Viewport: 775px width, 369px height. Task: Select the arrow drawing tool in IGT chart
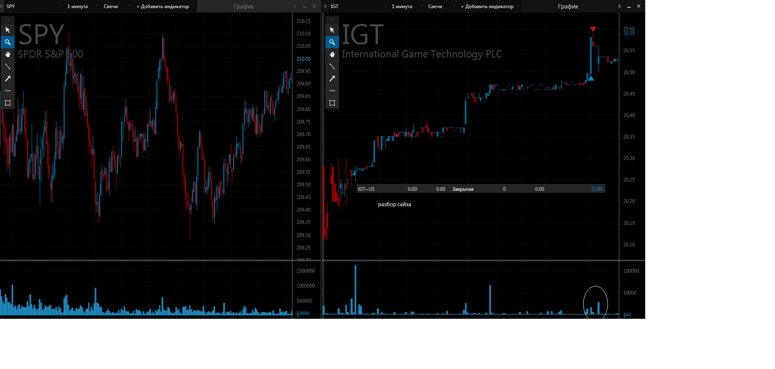332,79
